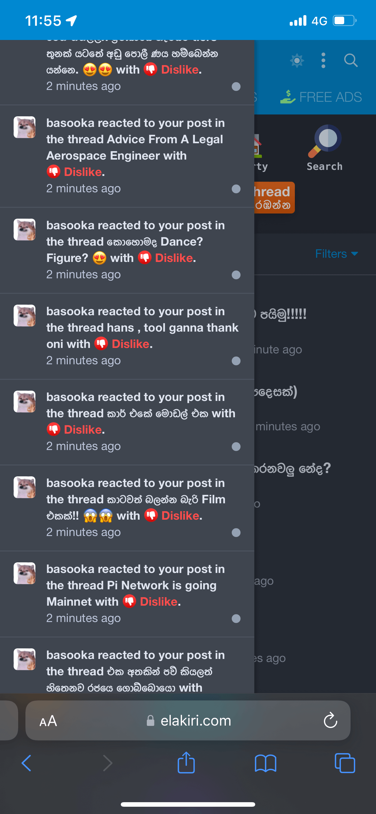Image resolution: width=376 pixels, height=814 pixels.
Task: Mark the Advice From A Legal alert read
Action: point(236,189)
